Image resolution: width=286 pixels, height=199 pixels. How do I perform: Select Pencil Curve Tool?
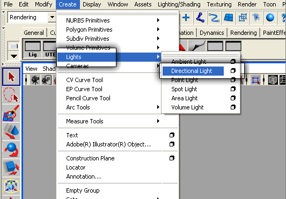(x=88, y=98)
